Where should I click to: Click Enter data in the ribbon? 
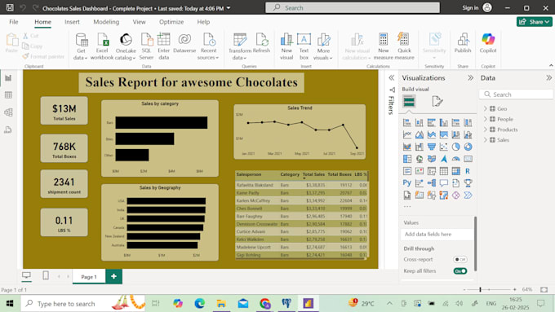point(163,46)
